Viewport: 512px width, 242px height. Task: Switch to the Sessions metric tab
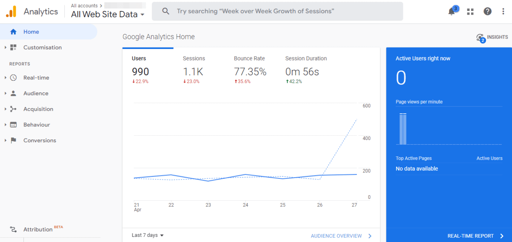tap(193, 66)
